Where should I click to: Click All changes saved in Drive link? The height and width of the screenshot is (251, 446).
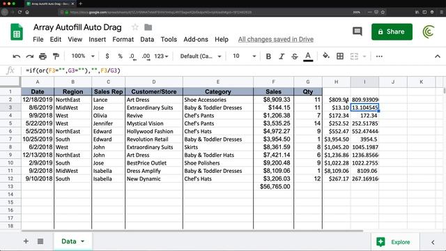click(276, 39)
